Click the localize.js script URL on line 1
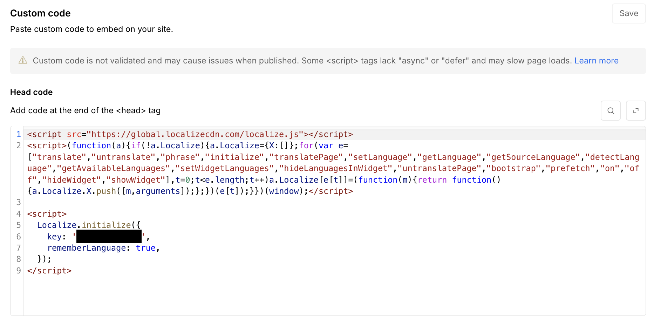This screenshot has height=319, width=654. pos(195,134)
